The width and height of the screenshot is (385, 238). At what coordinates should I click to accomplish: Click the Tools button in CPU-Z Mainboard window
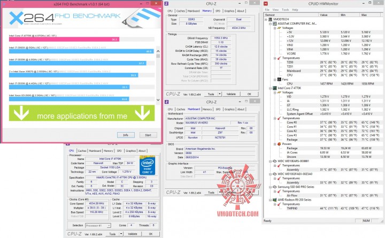(x=211, y=193)
